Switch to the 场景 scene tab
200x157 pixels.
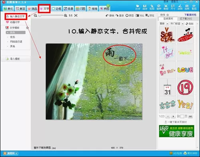click(68, 9)
